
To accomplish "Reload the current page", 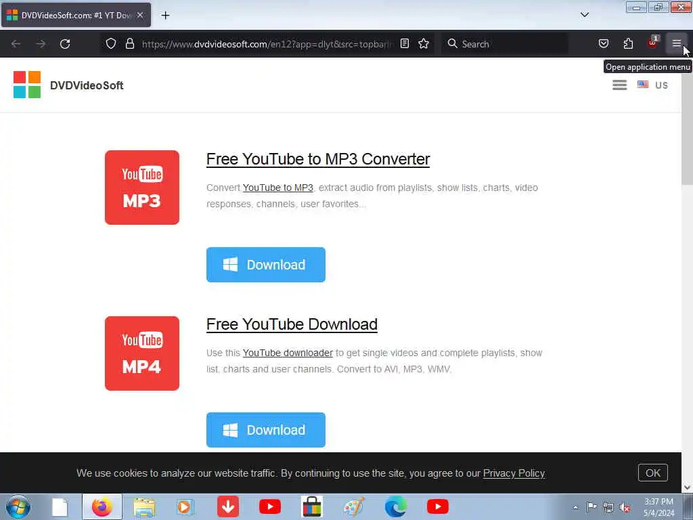I will 65,44.
